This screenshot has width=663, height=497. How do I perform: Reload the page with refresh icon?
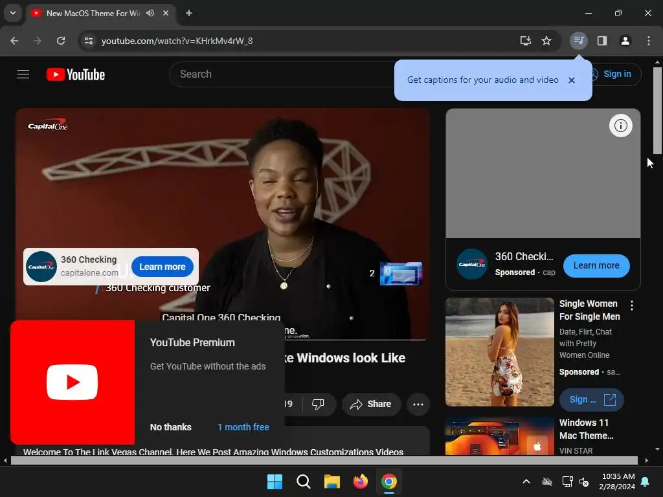pos(61,41)
